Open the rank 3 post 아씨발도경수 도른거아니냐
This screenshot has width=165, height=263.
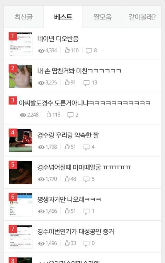[x=85, y=103]
